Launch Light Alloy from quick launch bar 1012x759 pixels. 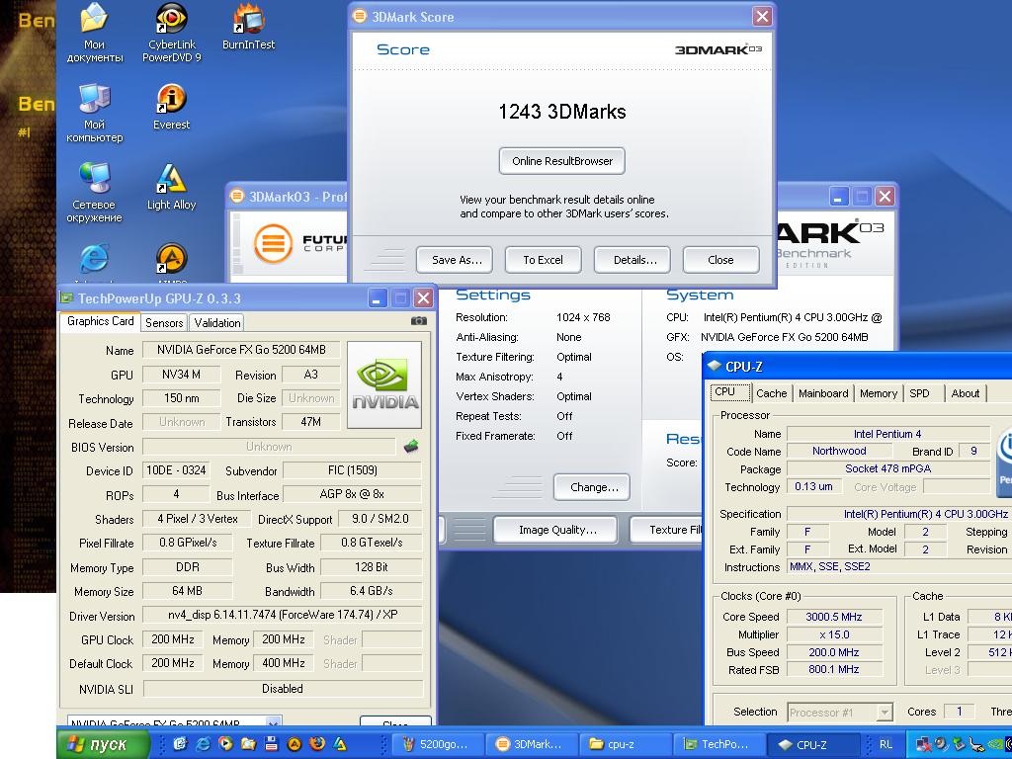[x=340, y=744]
